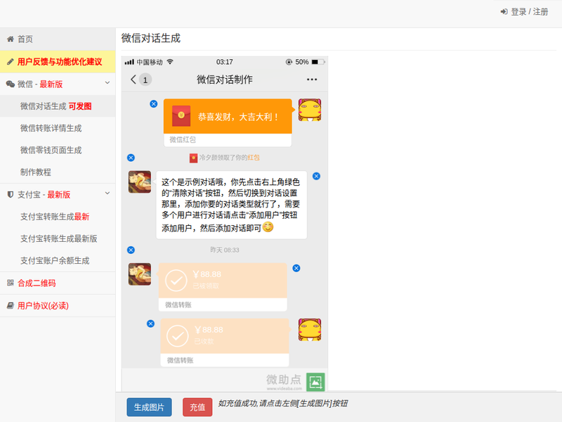
Task: Open 合成二维码 sidebar item
Action: coord(58,283)
